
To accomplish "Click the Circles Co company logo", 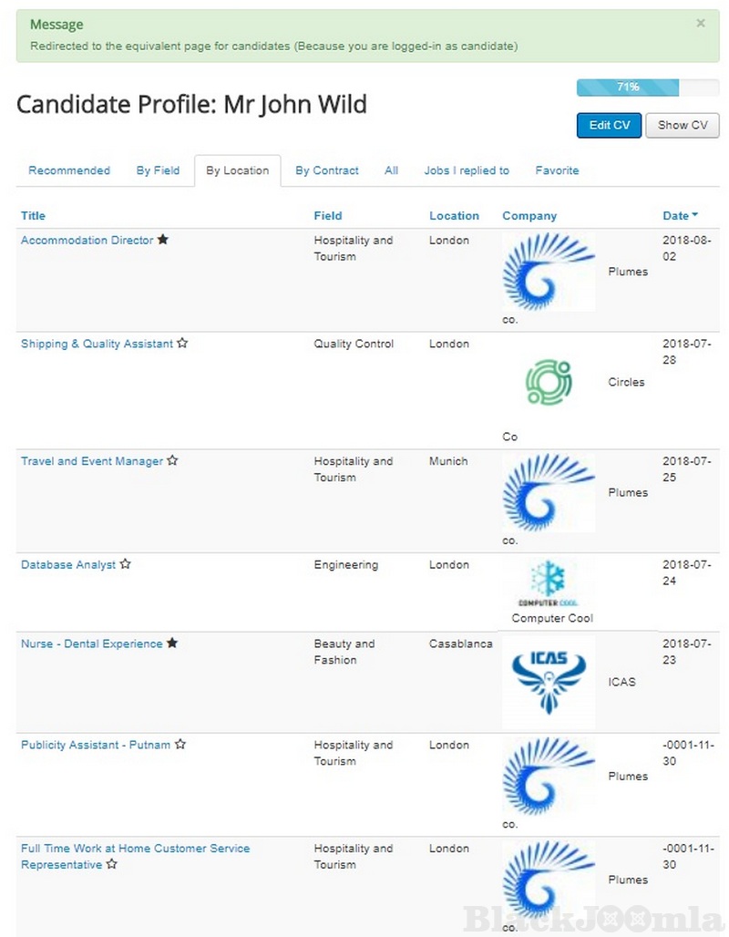I will click(549, 383).
